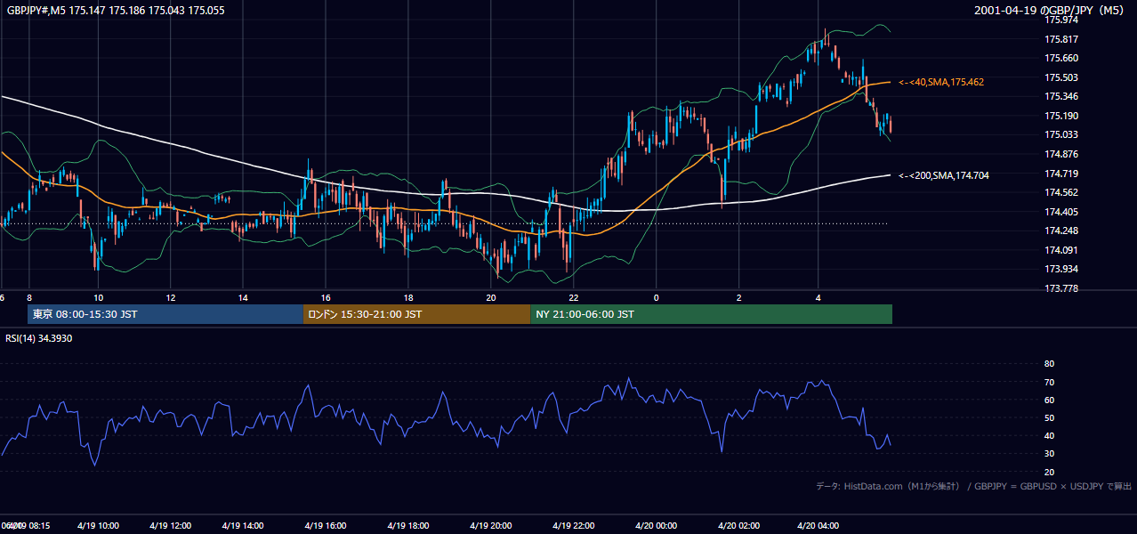Click the 4/19 18:00 date axis label
This screenshot has width=1137, height=534.
(408, 525)
